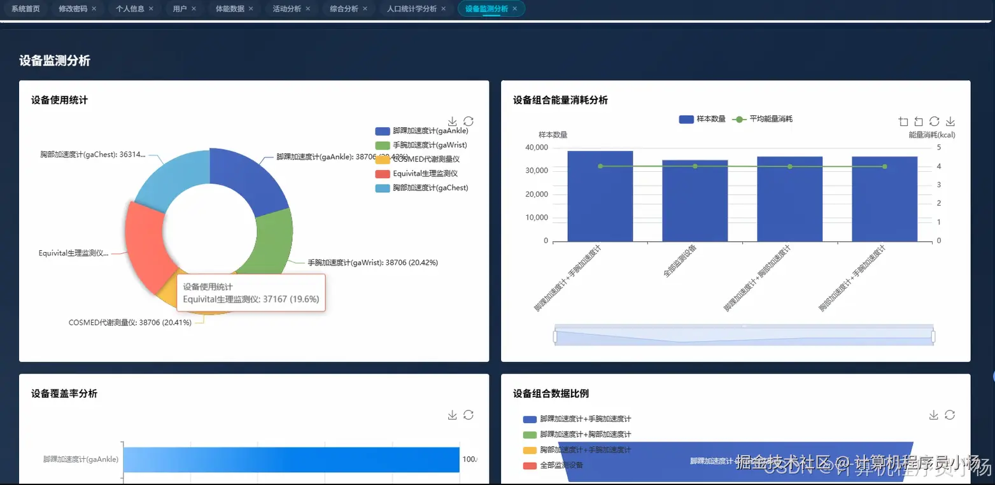The width and height of the screenshot is (995, 485).
Task: Toggle 平均能量消耗 series legend
Action: [x=763, y=119]
